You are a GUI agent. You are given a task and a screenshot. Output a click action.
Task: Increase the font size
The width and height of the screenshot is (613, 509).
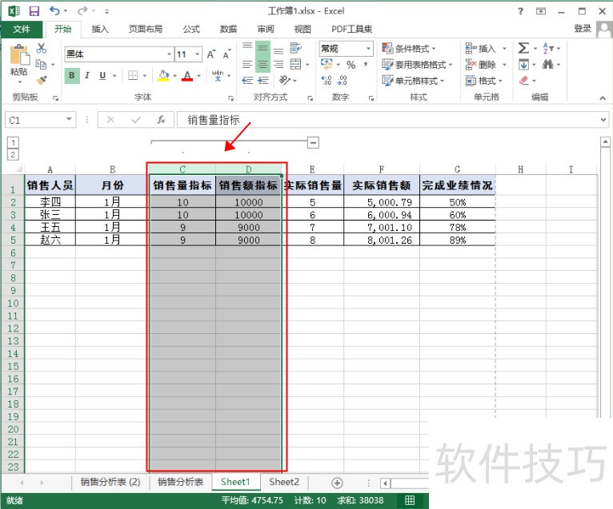tap(211, 54)
